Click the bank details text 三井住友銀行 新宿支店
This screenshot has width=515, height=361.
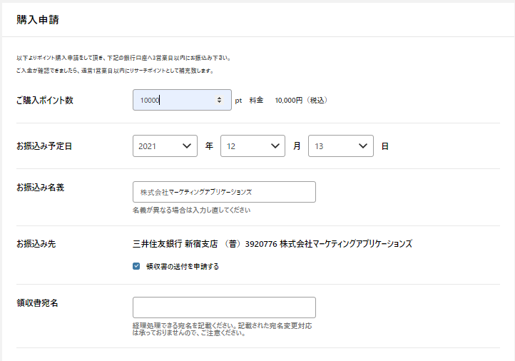(x=175, y=244)
